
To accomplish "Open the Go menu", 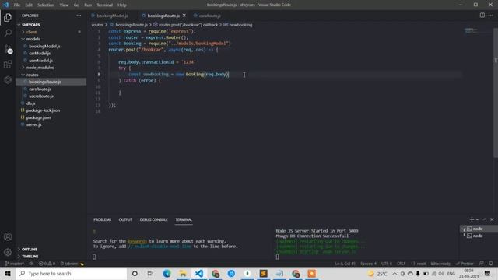I will click(76, 5).
